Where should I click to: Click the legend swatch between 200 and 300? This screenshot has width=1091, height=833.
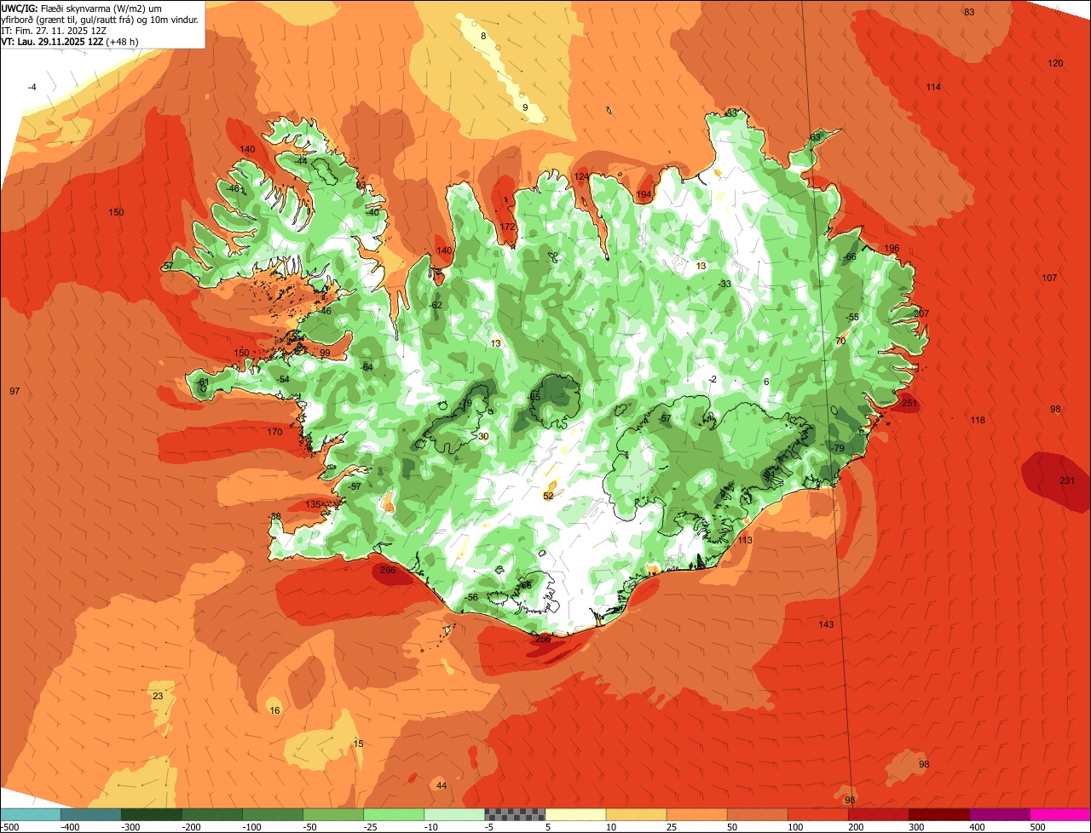(x=878, y=814)
